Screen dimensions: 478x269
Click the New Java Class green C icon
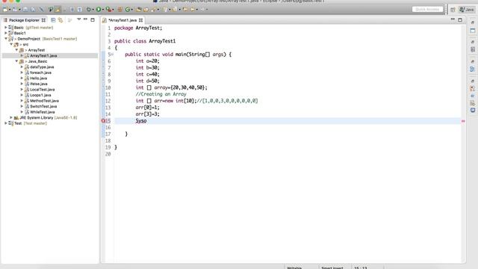128,10
